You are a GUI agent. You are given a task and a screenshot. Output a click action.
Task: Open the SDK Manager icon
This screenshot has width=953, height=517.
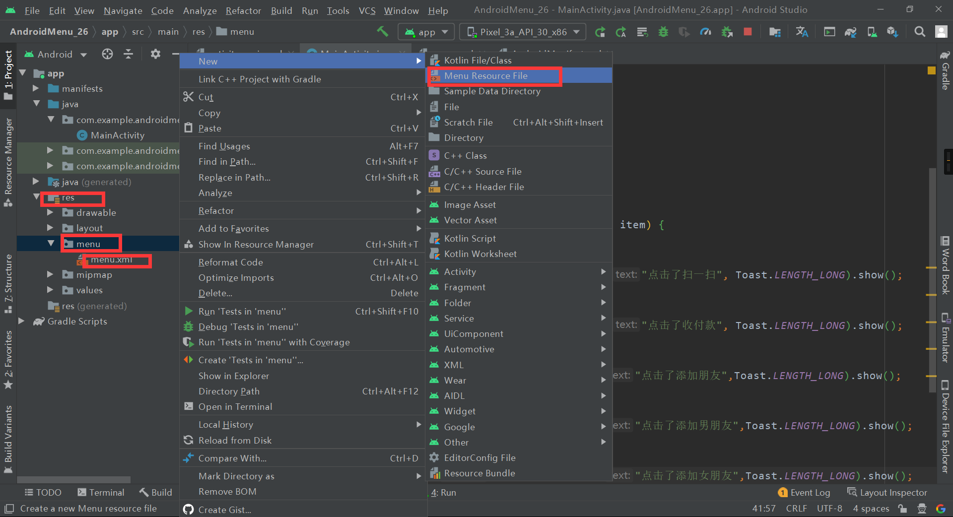[892, 32]
